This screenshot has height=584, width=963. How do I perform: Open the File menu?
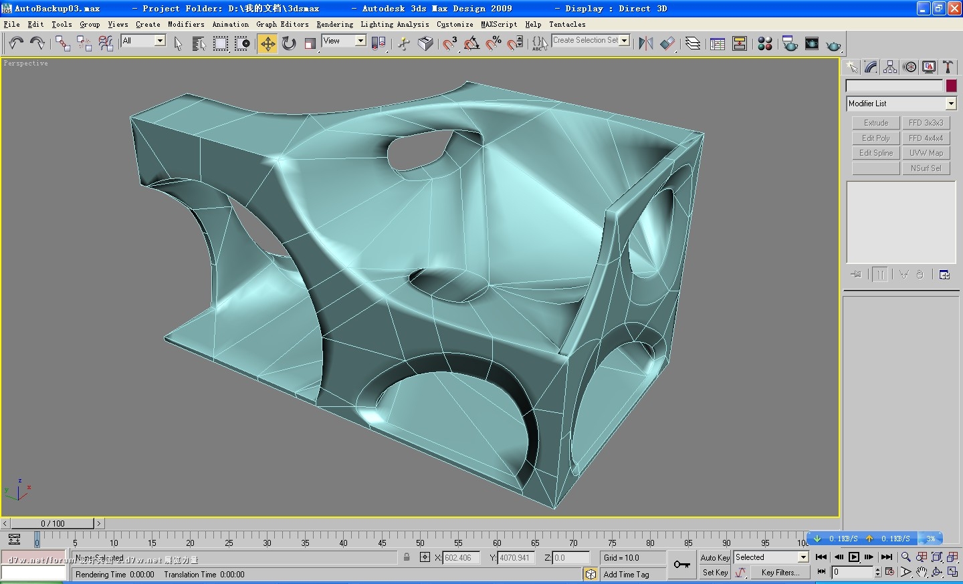click(11, 24)
